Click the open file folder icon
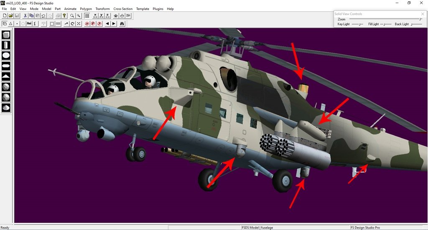The height and width of the screenshot is (230, 428). pos(10,15)
